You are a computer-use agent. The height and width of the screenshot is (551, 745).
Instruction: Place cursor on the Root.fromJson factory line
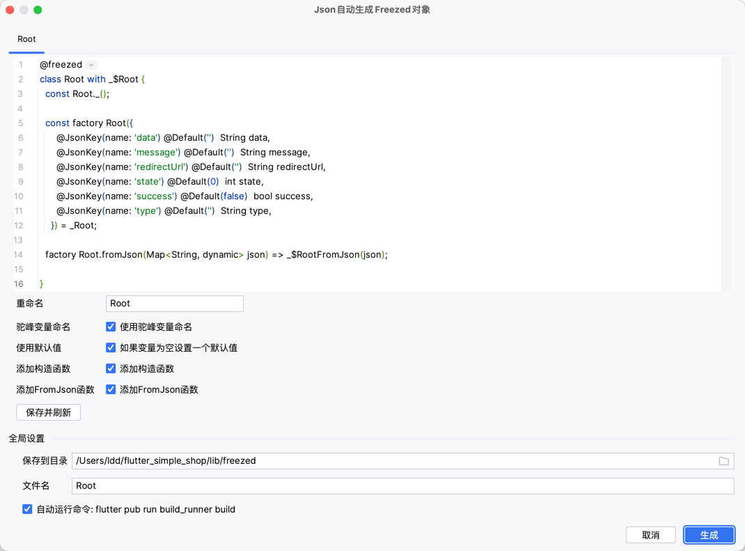tap(216, 255)
